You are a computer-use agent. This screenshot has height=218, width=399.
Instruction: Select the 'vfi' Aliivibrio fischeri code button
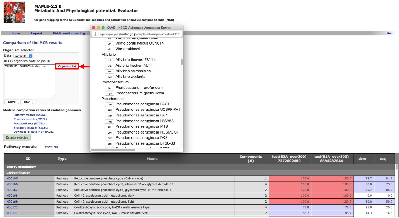tap(110, 60)
